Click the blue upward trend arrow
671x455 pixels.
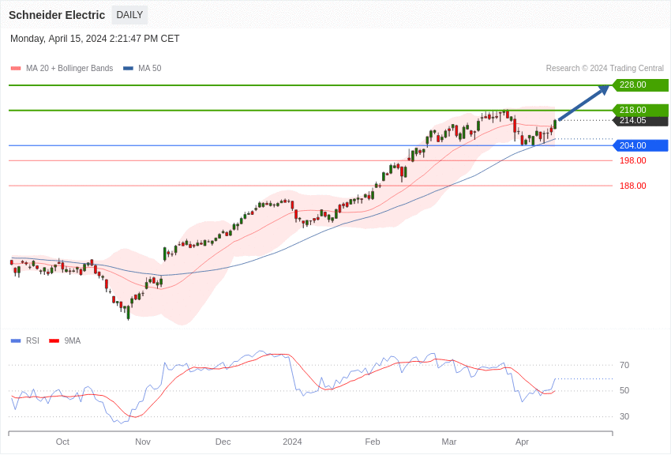pos(583,103)
